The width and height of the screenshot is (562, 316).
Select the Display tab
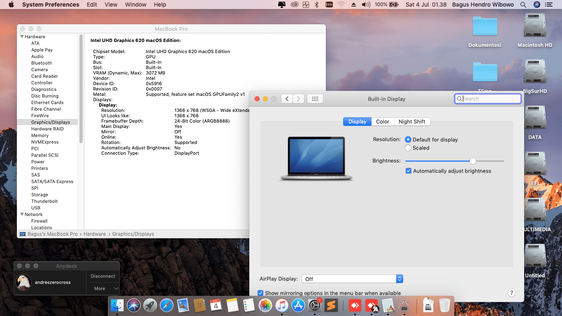pyautogui.click(x=357, y=121)
